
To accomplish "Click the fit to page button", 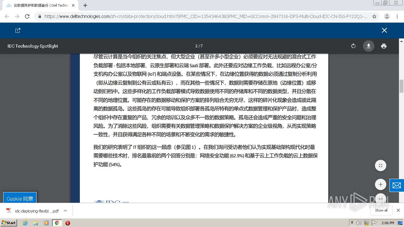I will point(381,166).
